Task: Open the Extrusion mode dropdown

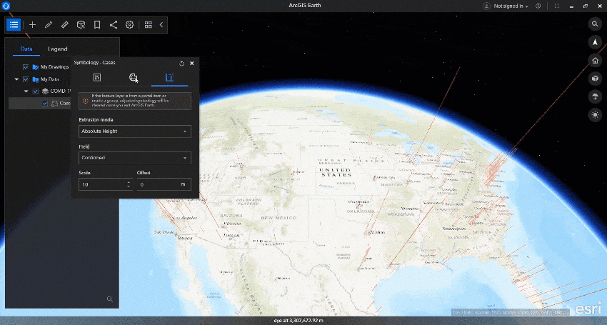Action: pos(135,131)
